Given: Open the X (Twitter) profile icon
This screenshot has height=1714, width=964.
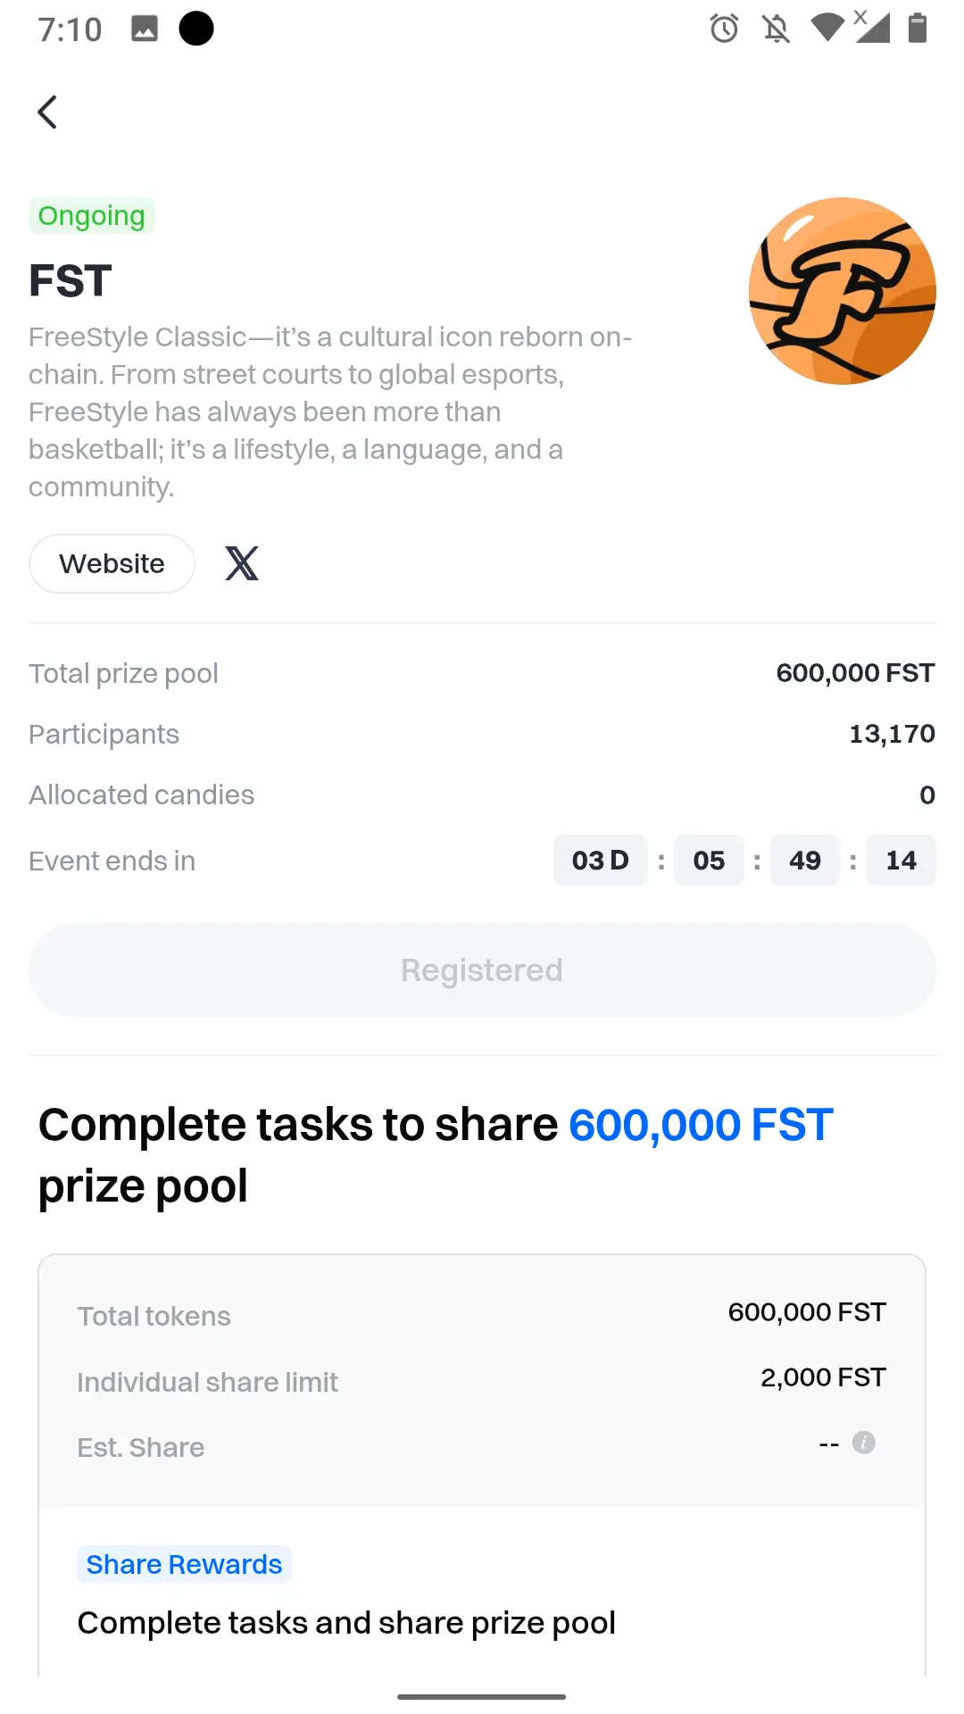Looking at the screenshot, I should [x=242, y=563].
